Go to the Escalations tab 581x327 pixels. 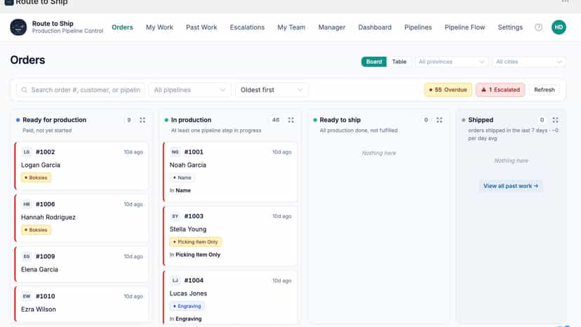click(x=247, y=27)
